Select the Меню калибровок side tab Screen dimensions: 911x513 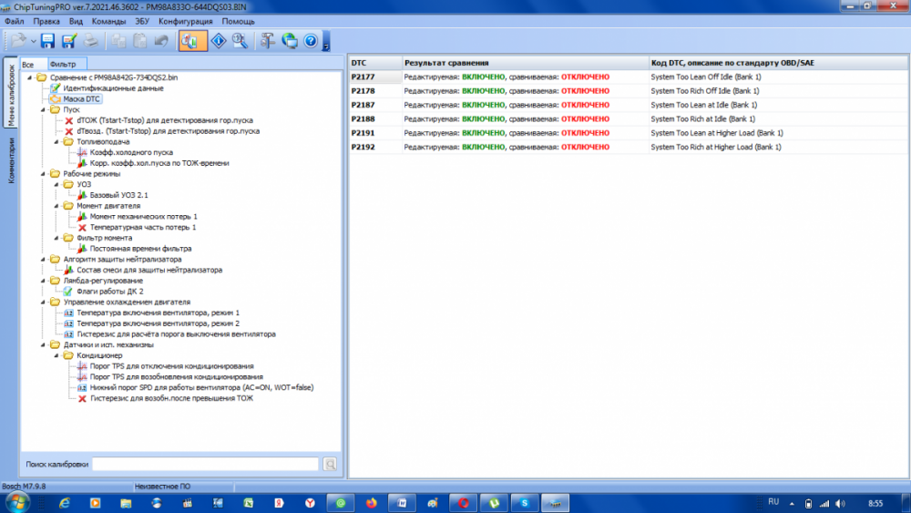click(x=11, y=95)
